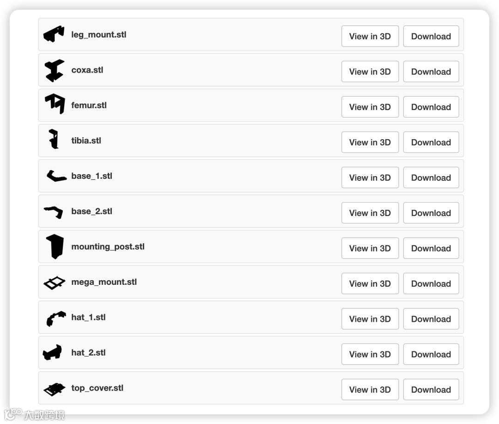The width and height of the screenshot is (499, 424).
Task: Click the leg_mount.stl model thumbnail icon
Action: pos(54,34)
